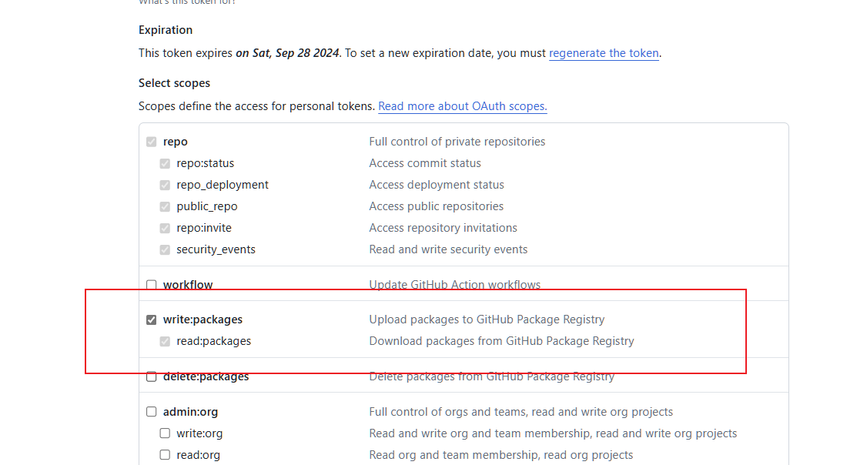
Task: Enable the delete:packages scope checkbox
Action: (x=152, y=376)
